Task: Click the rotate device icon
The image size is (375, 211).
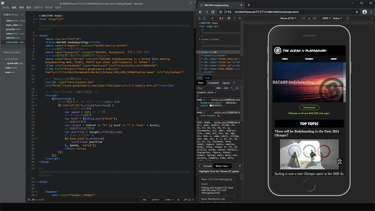Action: [347, 18]
